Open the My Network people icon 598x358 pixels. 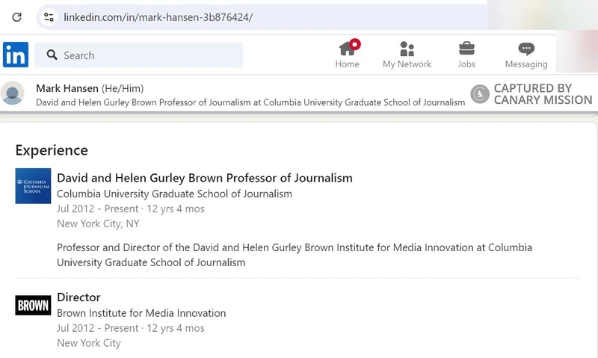point(407,49)
